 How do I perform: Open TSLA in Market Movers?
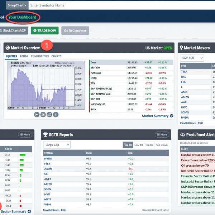(184, 72)
